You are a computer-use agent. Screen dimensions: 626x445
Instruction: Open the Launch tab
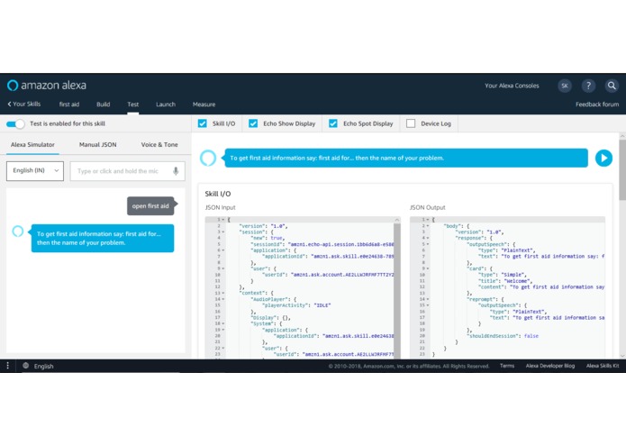click(166, 104)
